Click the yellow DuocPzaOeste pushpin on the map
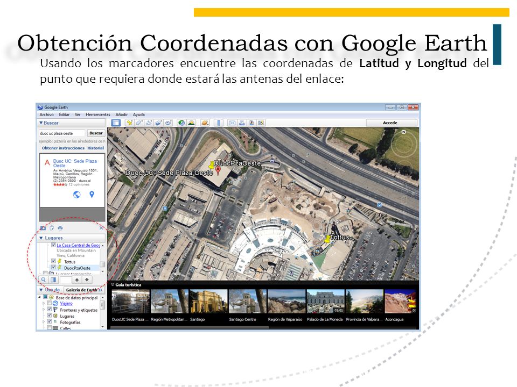The width and height of the screenshot is (517, 387). [212, 165]
